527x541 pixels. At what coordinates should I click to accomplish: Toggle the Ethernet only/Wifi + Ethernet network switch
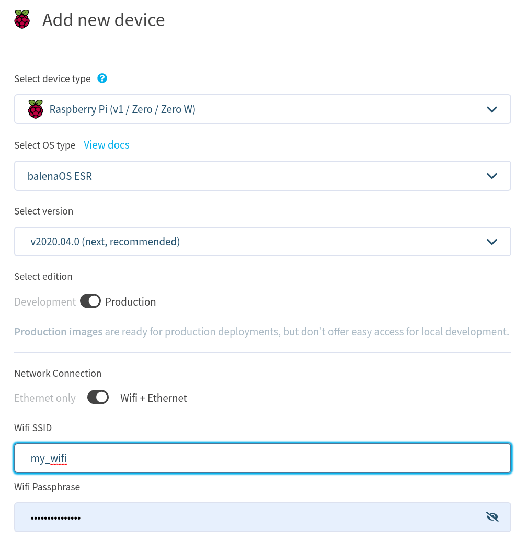click(x=98, y=398)
